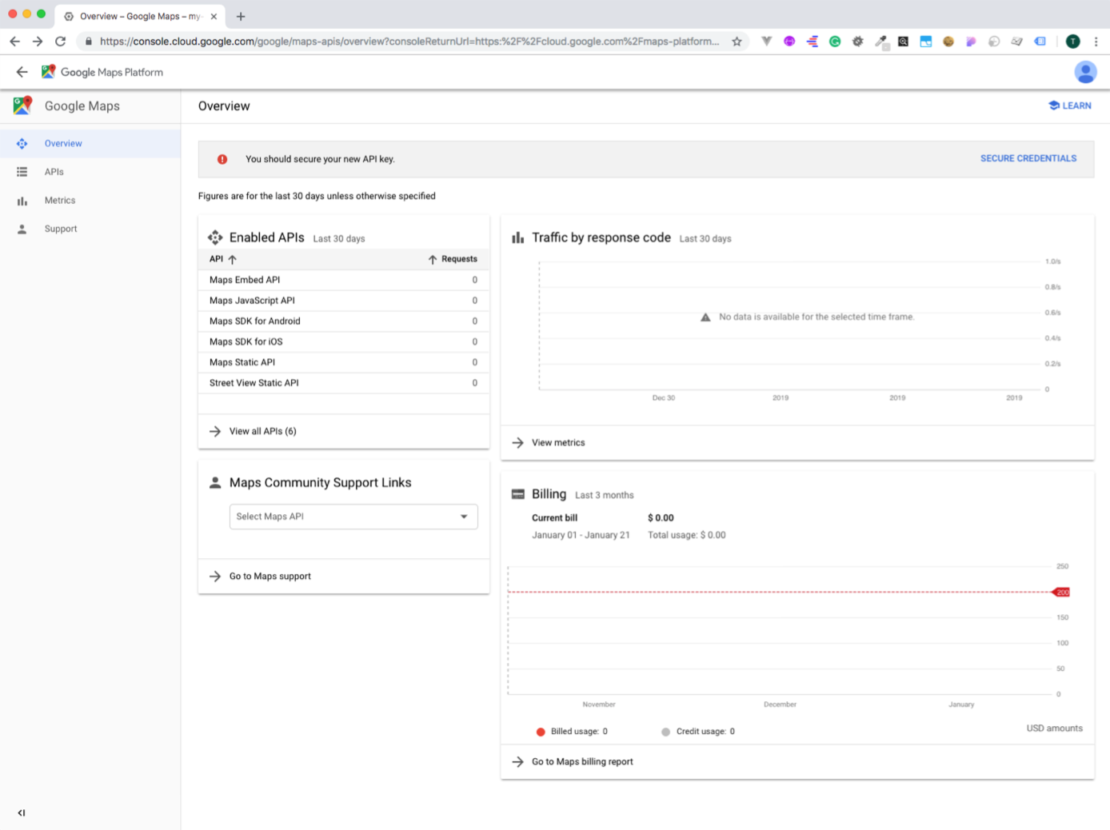The width and height of the screenshot is (1110, 830).
Task: Click the red 200 budget marker
Action: (1061, 593)
